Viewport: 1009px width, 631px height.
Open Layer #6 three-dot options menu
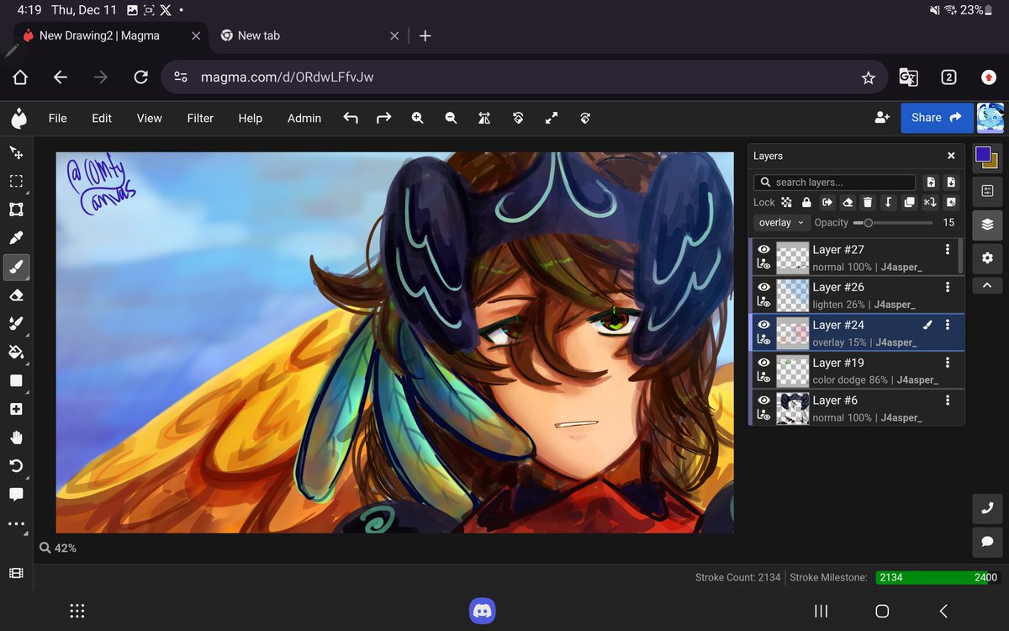[948, 400]
